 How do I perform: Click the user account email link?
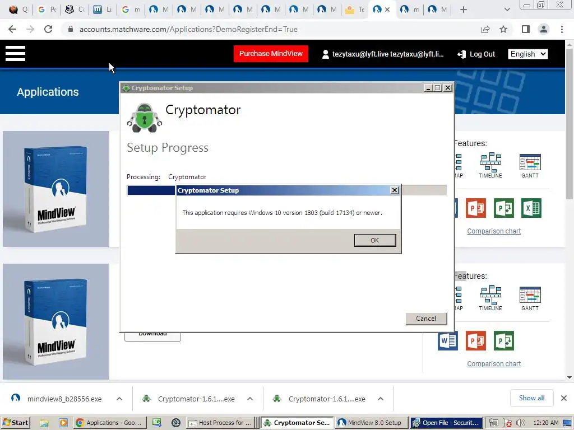pyautogui.click(x=382, y=54)
